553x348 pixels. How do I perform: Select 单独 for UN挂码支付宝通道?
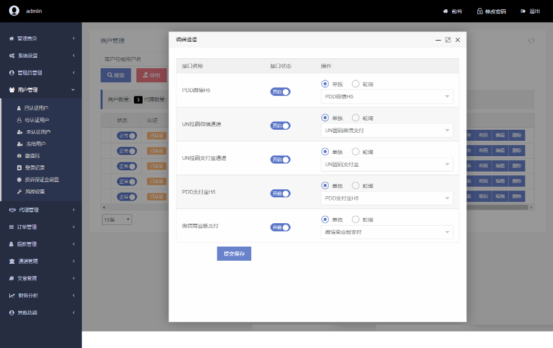point(325,151)
